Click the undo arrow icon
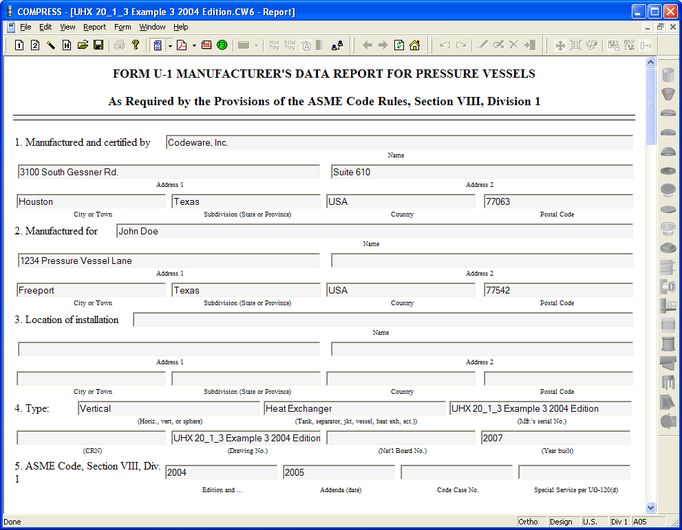682x530 pixels. coord(445,45)
